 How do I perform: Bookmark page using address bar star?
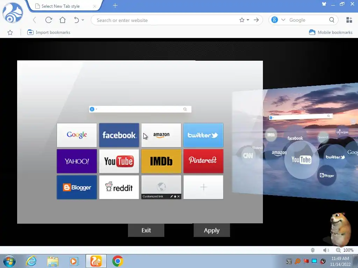click(242, 20)
